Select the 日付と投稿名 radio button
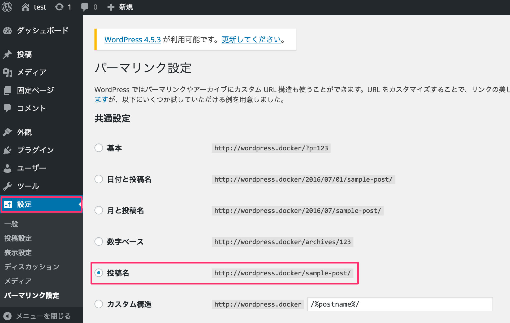 click(x=99, y=179)
